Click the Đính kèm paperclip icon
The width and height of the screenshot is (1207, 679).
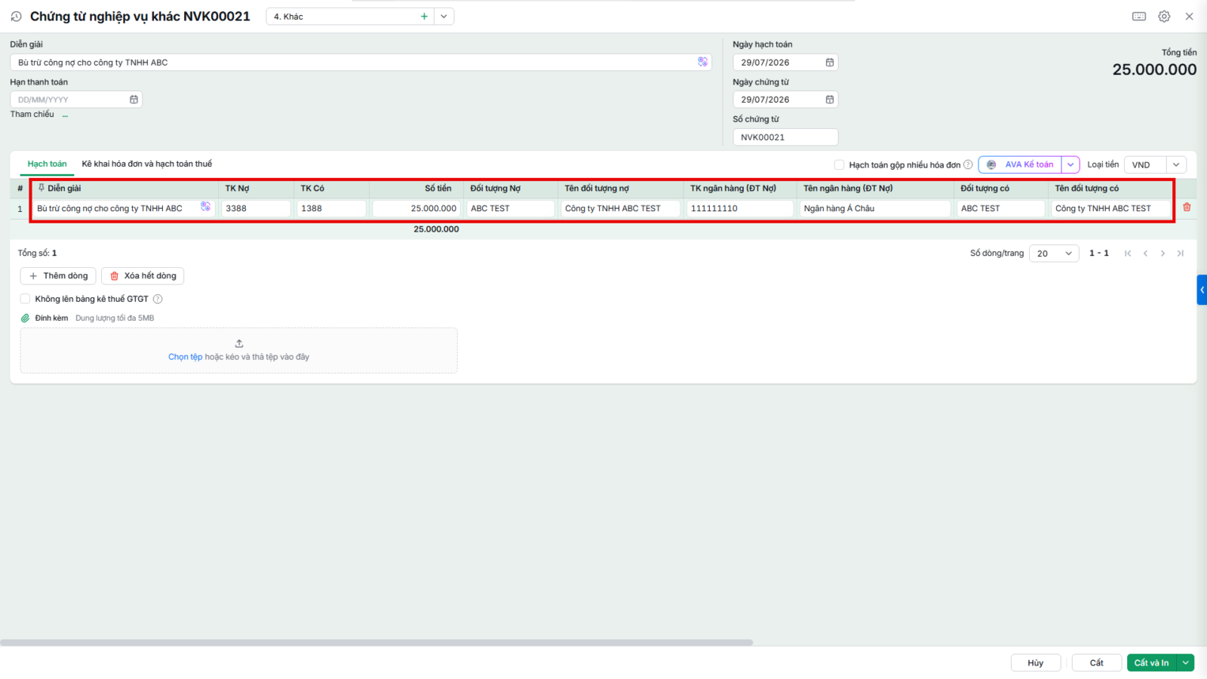[x=25, y=318]
